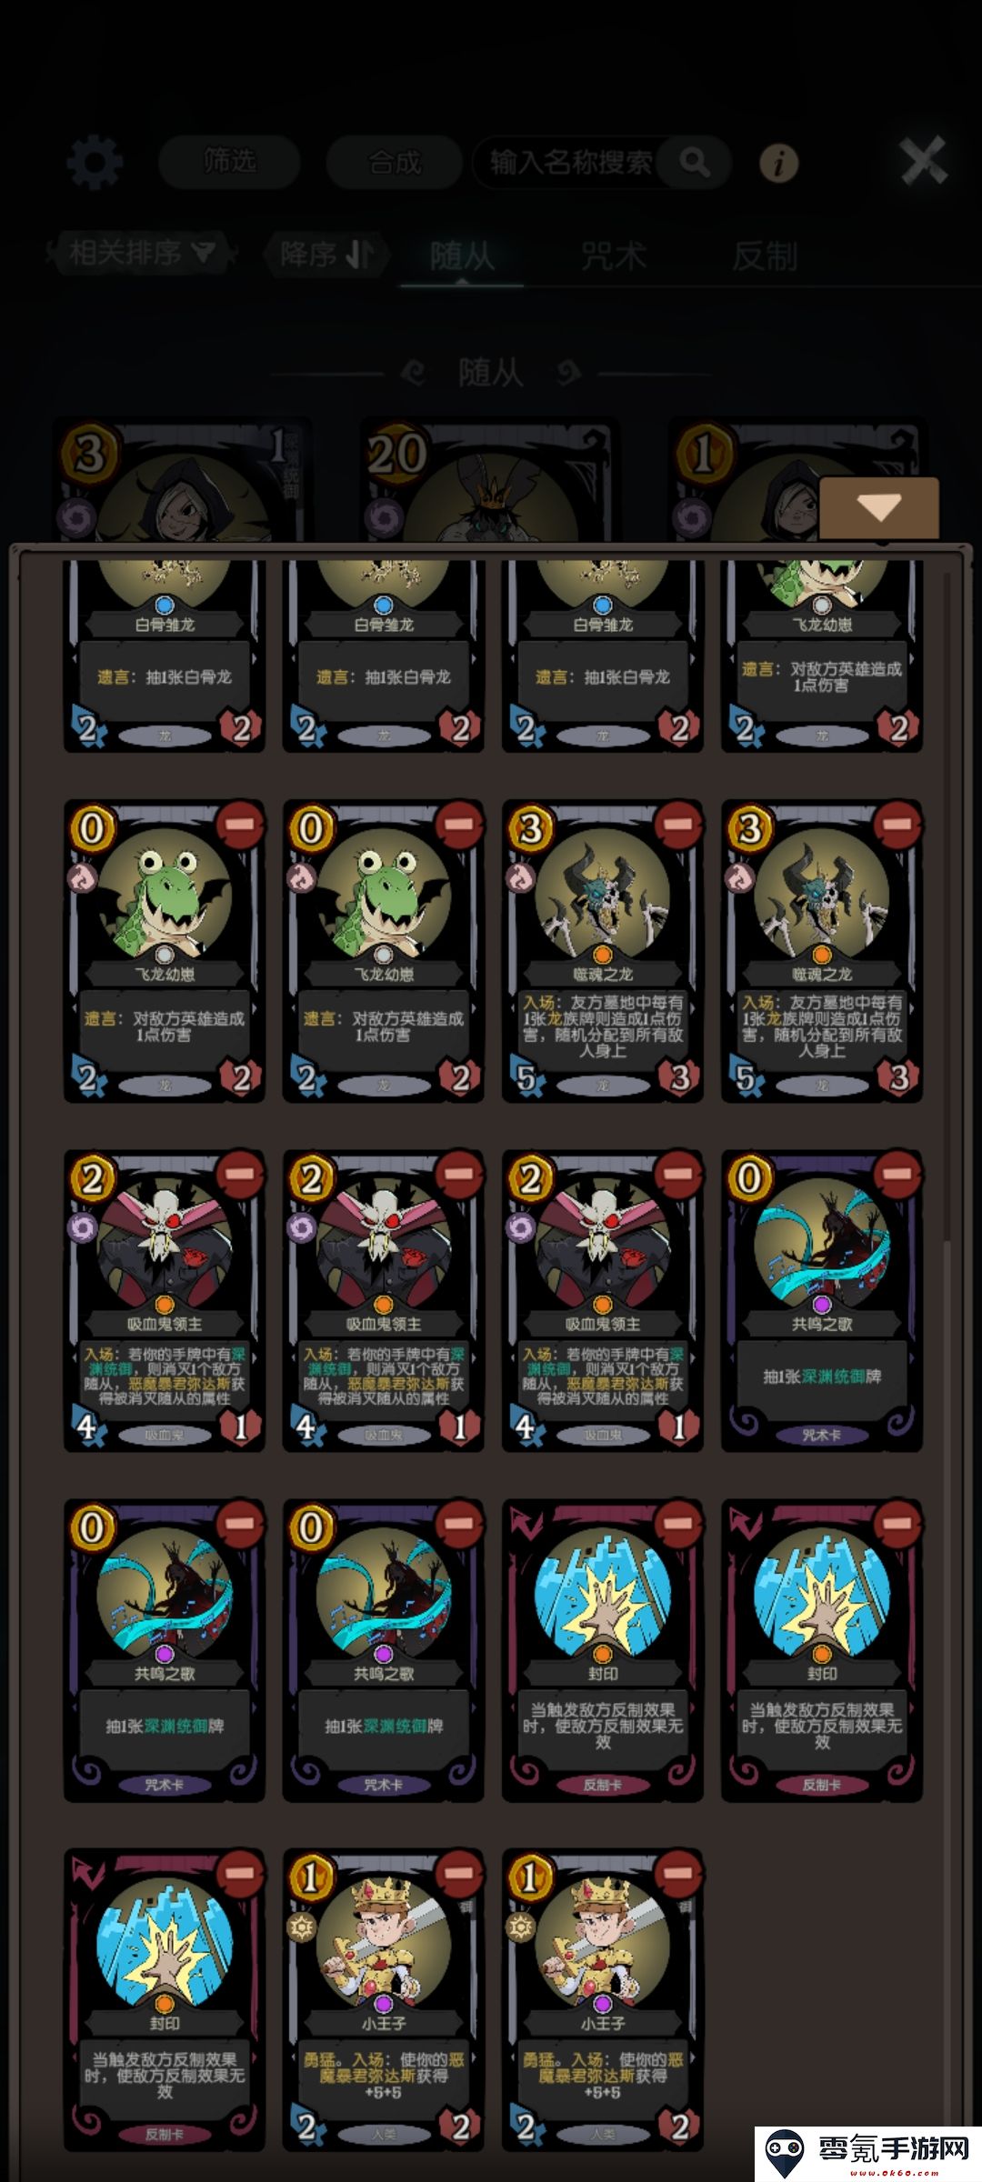982x2182 pixels.
Task: Remove the first 噬魂之龙 card using minus
Action: point(677,825)
